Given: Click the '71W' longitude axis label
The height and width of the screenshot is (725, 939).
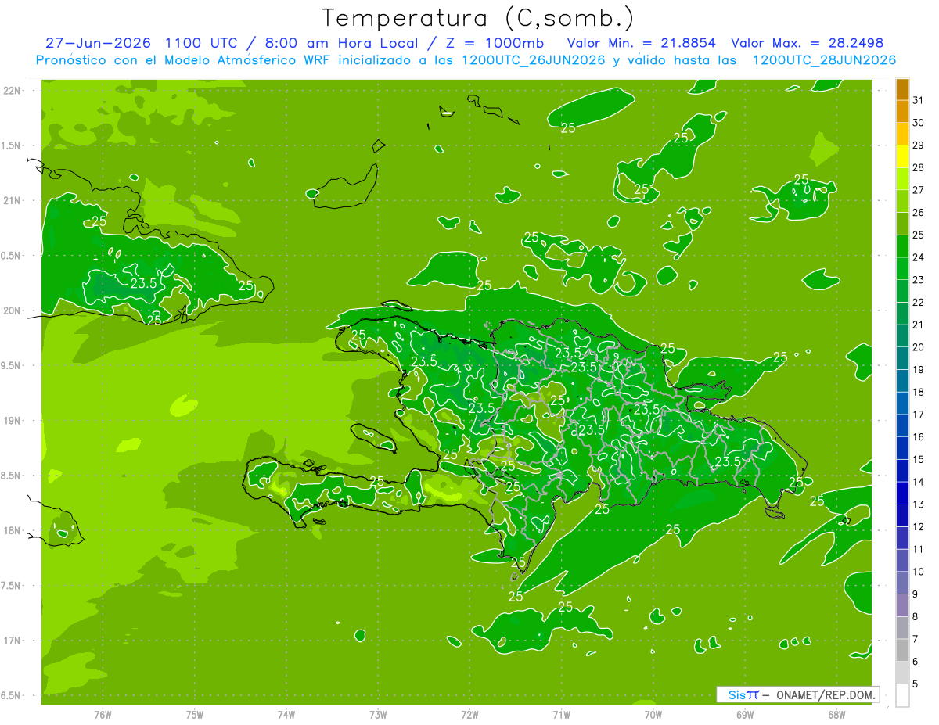Looking at the screenshot, I should click(x=561, y=714).
